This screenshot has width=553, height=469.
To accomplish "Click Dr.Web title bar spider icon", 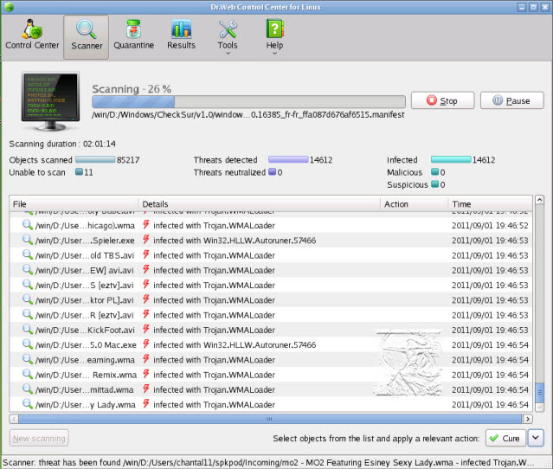I will pyautogui.click(x=10, y=7).
